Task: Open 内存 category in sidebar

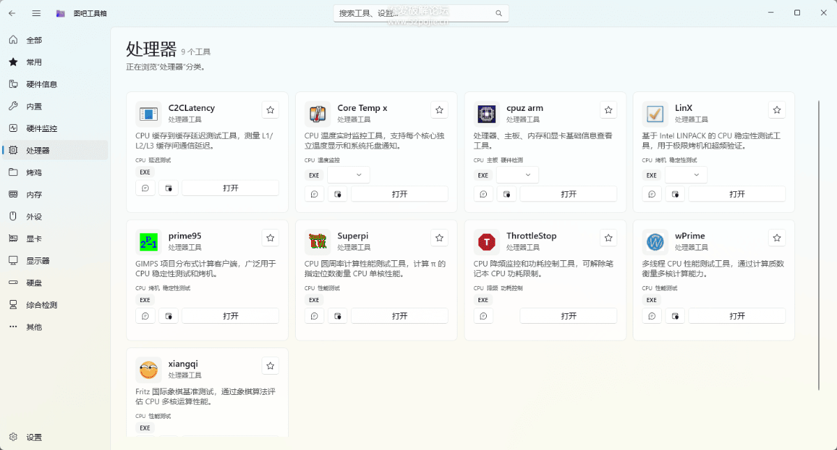Action: 55,195
